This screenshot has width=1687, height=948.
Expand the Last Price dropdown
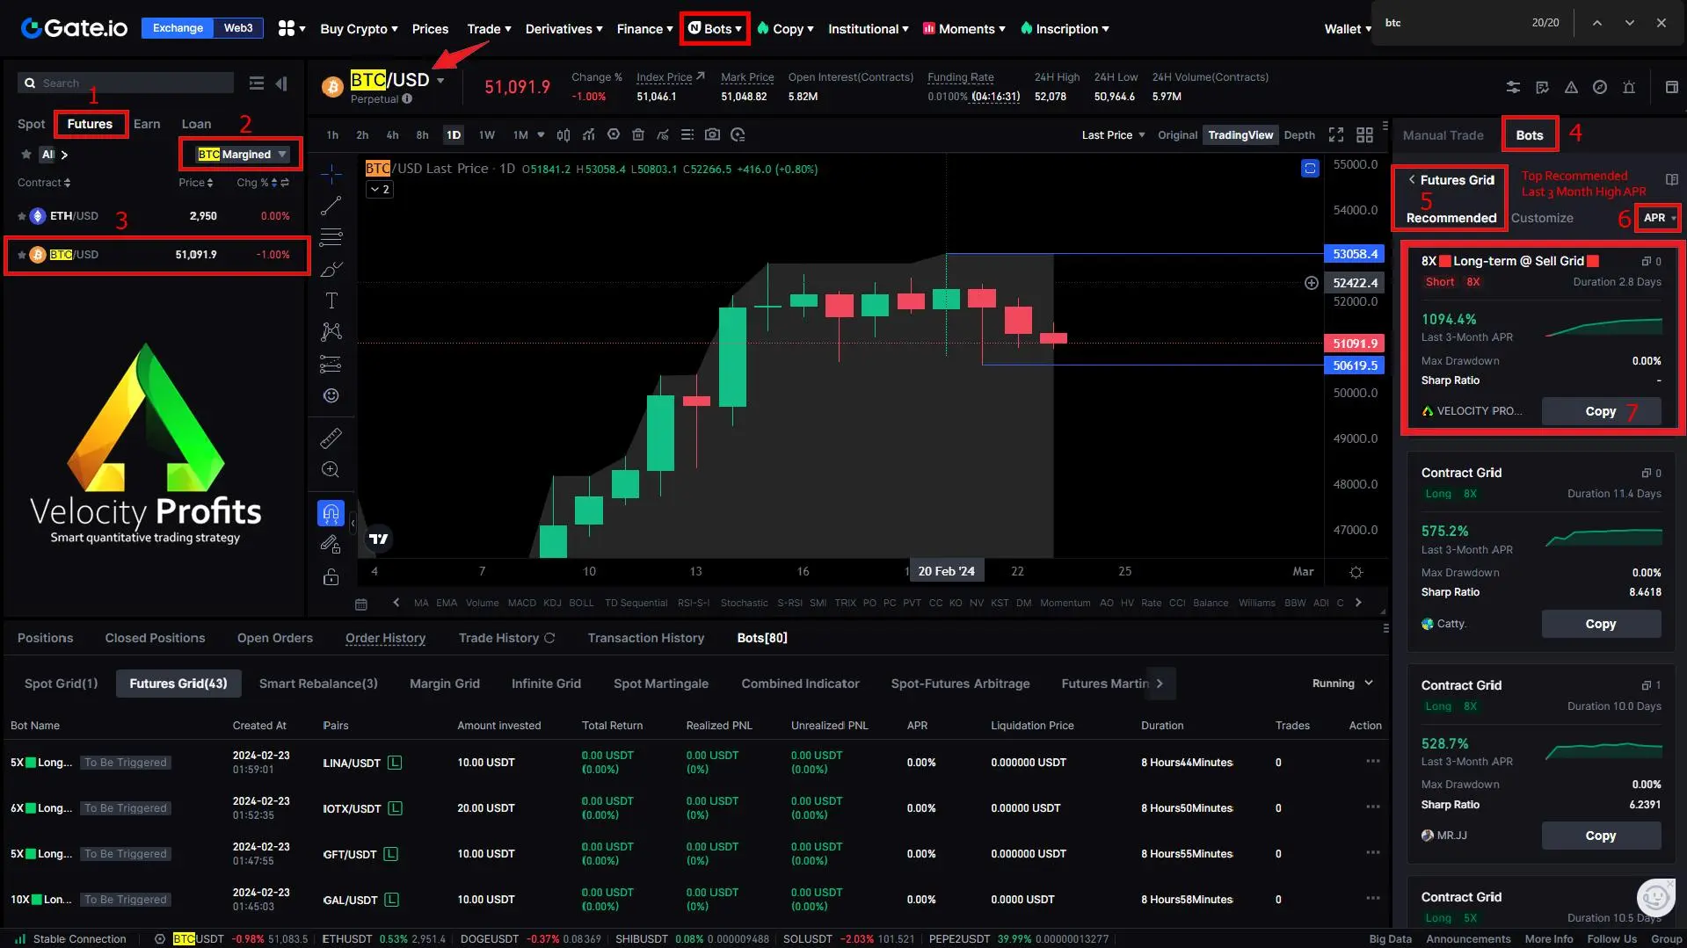click(1113, 135)
